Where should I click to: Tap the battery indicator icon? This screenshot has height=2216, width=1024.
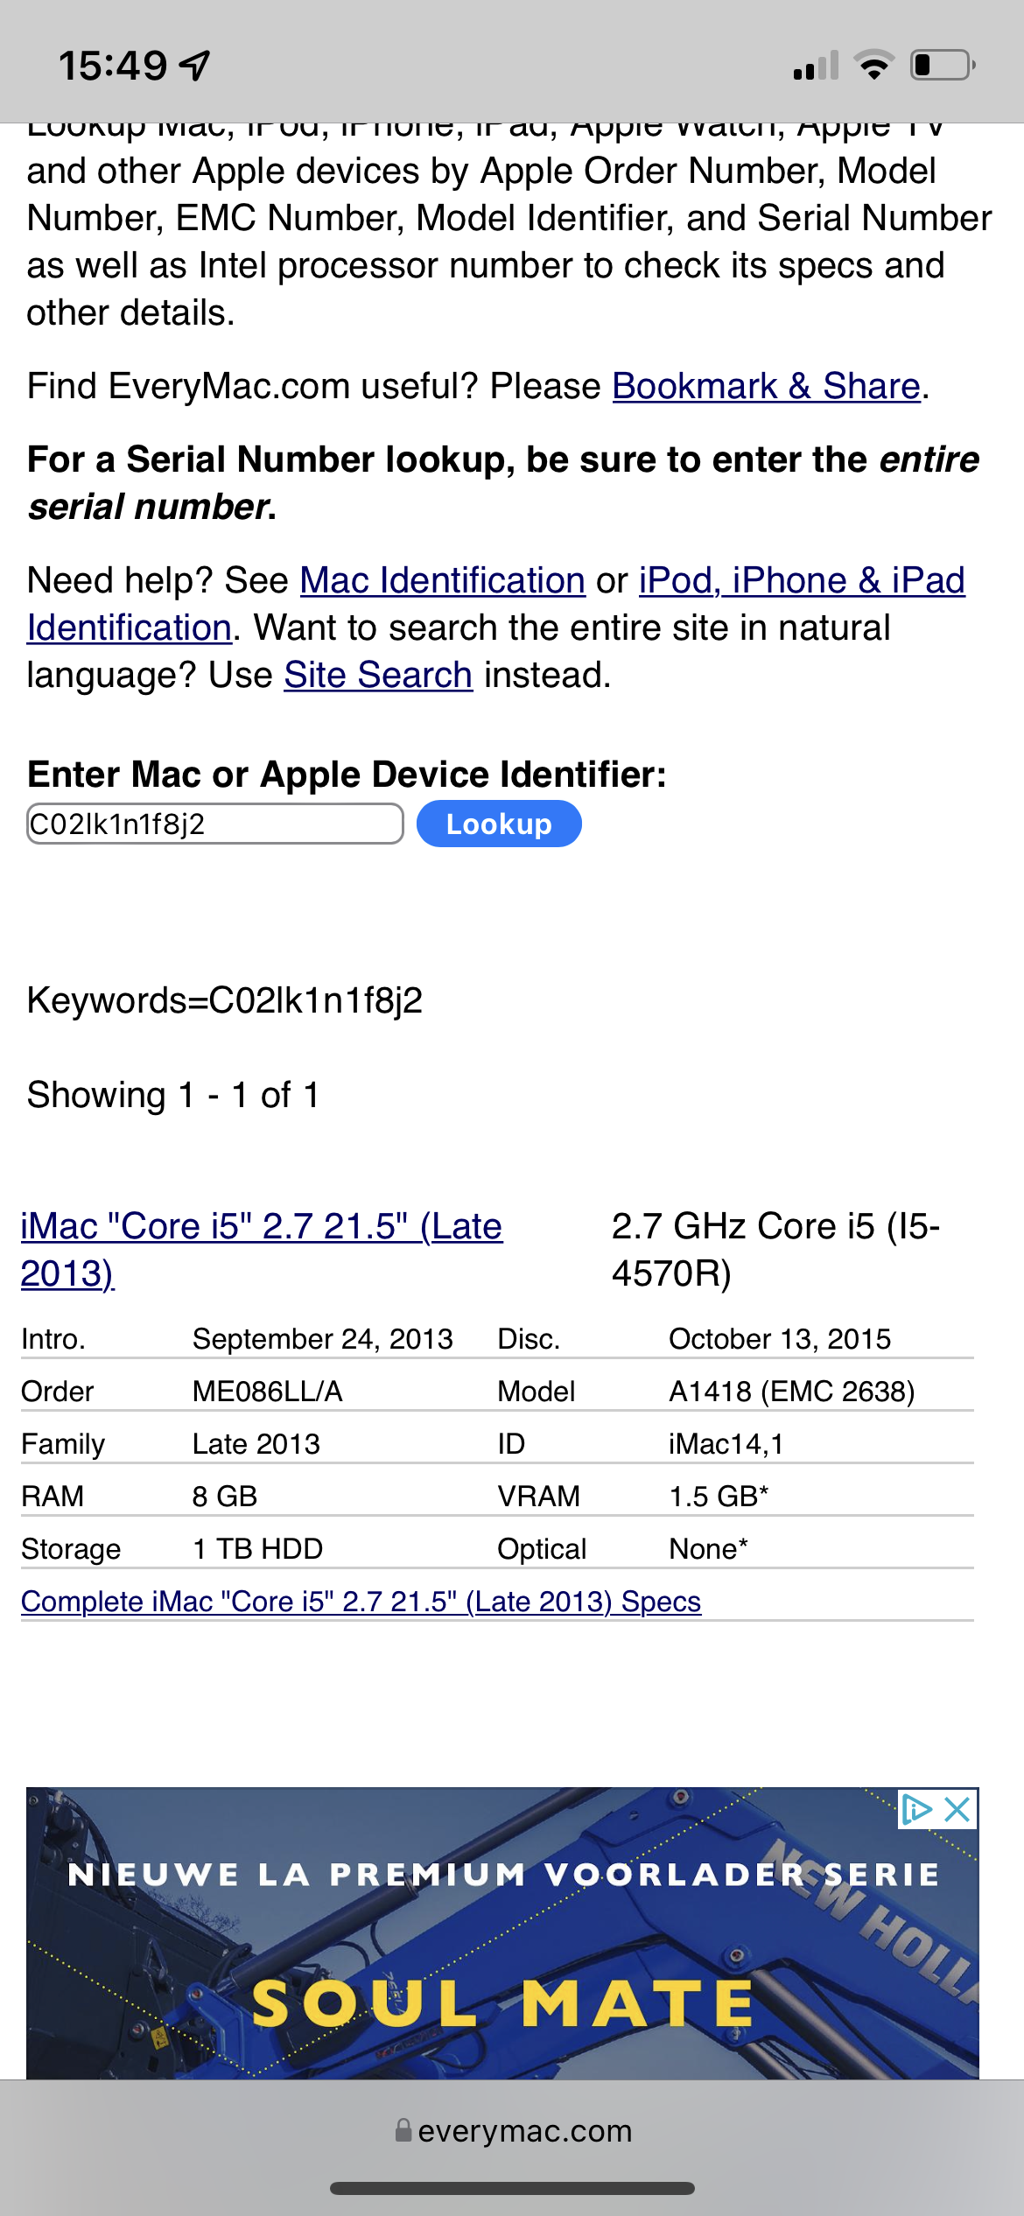pos(943,66)
